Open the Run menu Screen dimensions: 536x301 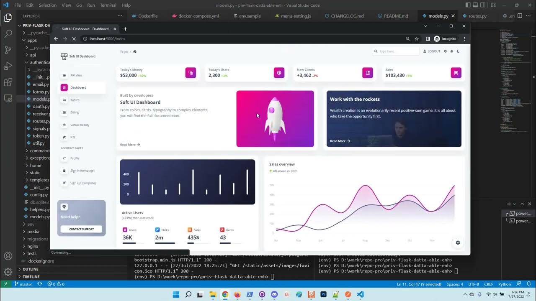click(91, 5)
